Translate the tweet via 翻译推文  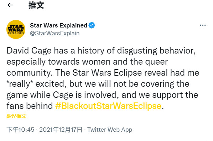pyautogui.click(x=16, y=116)
